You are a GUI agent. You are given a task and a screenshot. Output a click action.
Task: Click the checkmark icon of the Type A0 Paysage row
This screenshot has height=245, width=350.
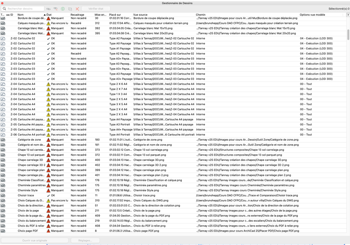click(49, 43)
